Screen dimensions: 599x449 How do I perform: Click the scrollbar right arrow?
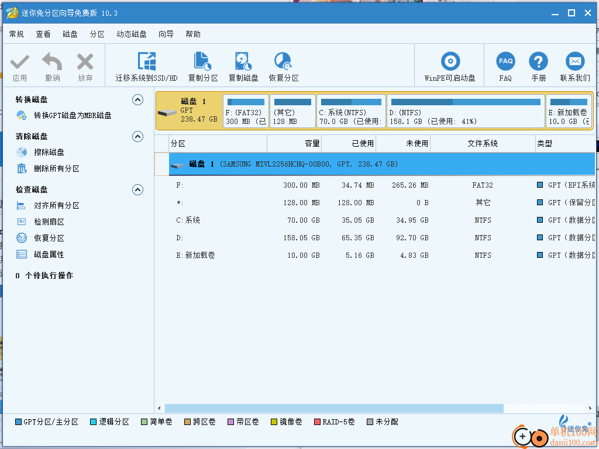[x=590, y=408]
